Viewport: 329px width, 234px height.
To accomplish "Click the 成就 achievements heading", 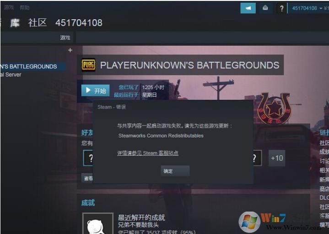I will pos(88,203).
